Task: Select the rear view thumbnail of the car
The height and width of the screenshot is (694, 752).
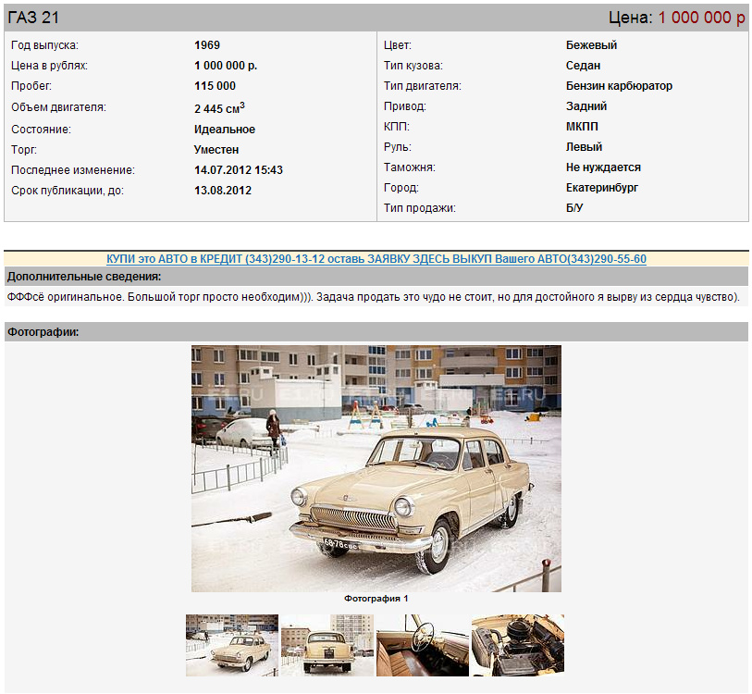Action: click(327, 645)
